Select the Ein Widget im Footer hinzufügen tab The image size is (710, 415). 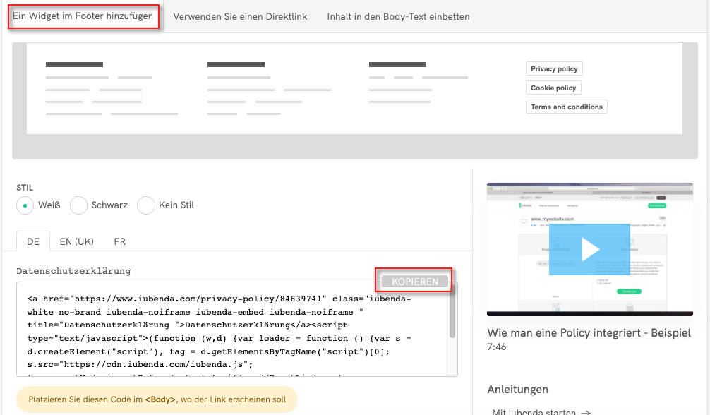pos(83,16)
